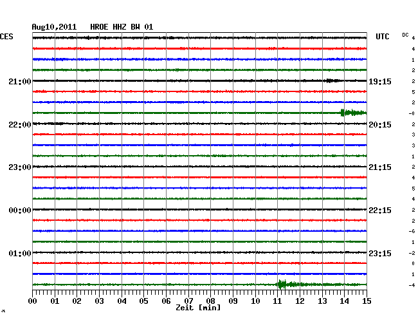Click the green seismic burst near minute 14
Screen dimensions: 418x318
353,113
